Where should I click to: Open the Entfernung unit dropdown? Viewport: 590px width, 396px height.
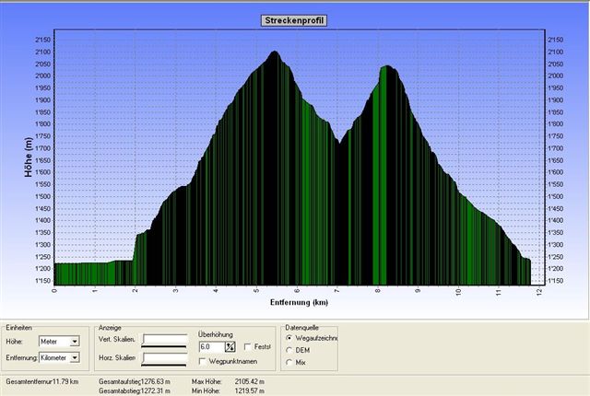[75, 357]
